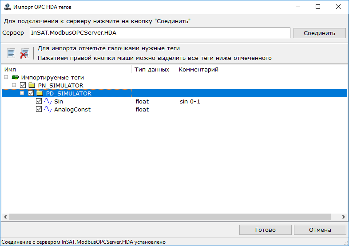Select the AnalogConst tag name
Screen dimensions: 349x246
point(72,110)
